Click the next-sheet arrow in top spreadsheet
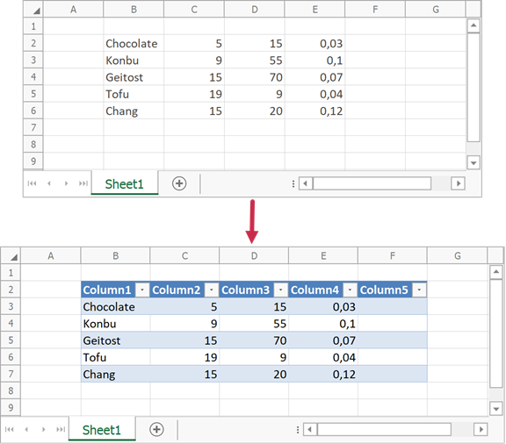The image size is (506, 444). point(66,183)
